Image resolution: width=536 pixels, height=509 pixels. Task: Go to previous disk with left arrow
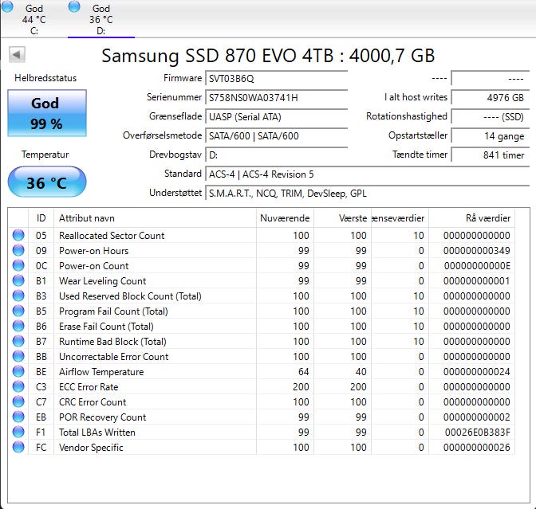point(17,55)
